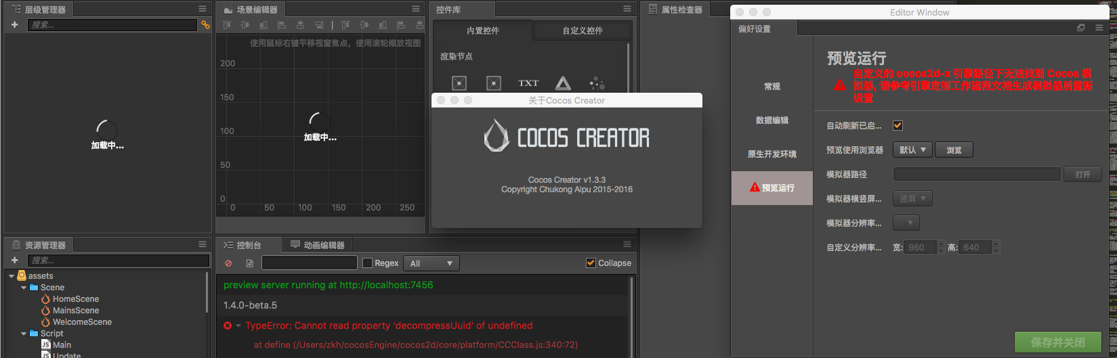The image size is (1117, 358).
Task: Open the 数据编辑 preferences section
Action: [x=772, y=120]
